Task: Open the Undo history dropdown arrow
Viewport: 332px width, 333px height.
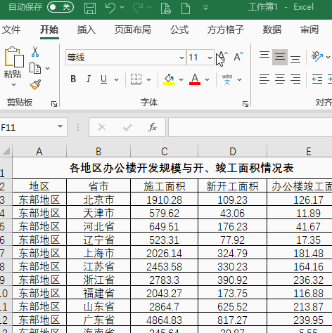Action: click(x=122, y=8)
